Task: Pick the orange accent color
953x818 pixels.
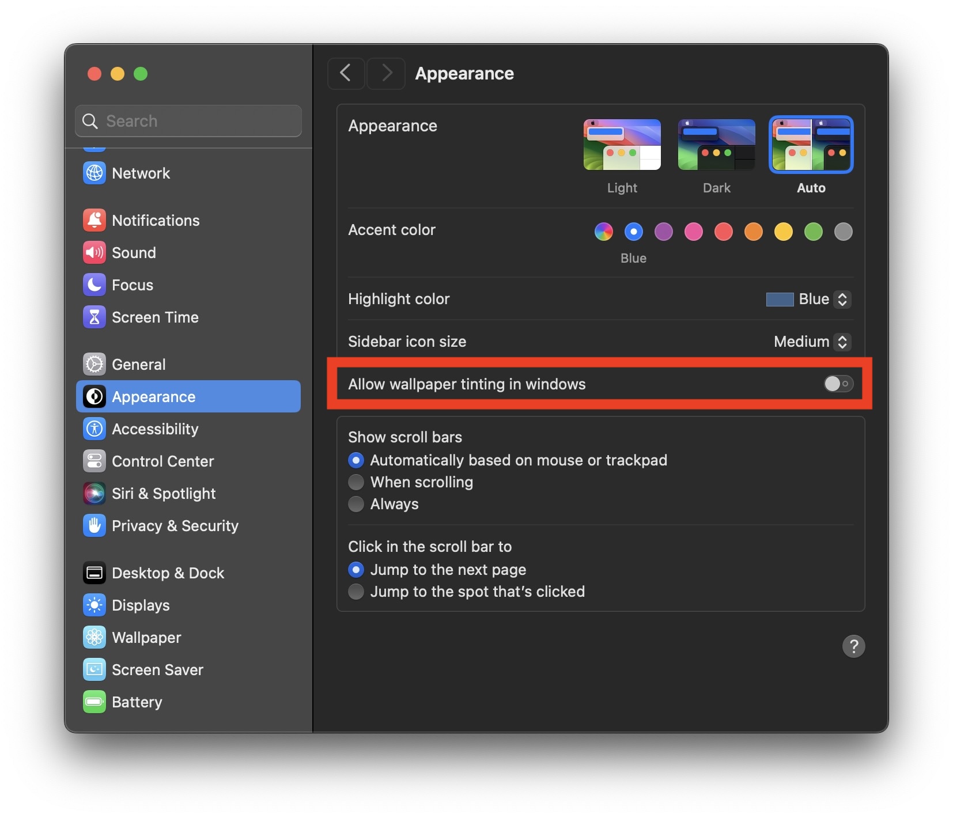Action: (753, 232)
